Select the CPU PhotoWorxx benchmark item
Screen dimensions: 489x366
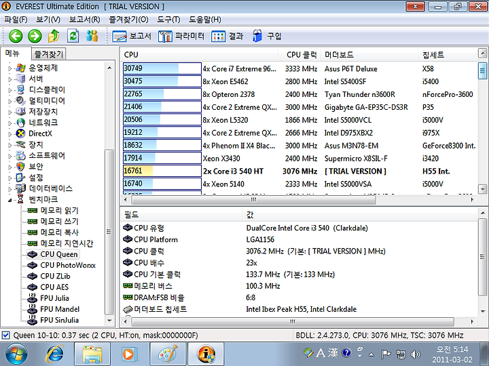(61, 265)
